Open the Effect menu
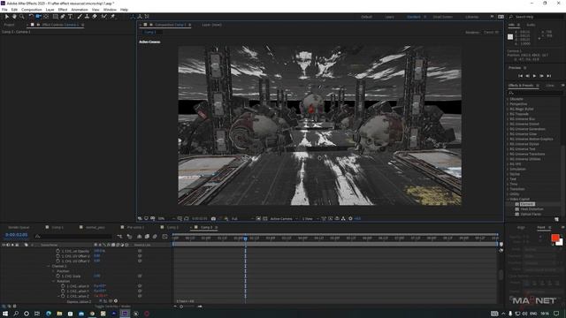 (x=63, y=10)
